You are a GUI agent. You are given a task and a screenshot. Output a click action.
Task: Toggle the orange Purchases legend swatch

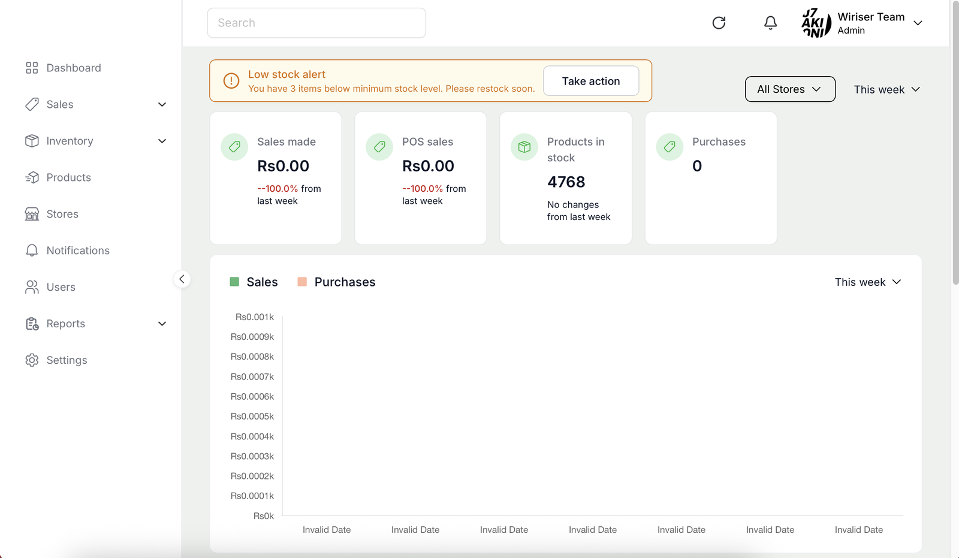302,282
